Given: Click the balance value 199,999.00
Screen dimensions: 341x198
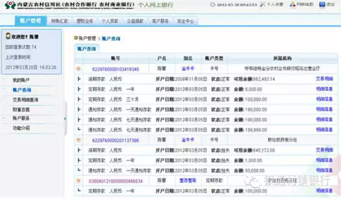Looking at the screenshot, I should click(256, 130).
